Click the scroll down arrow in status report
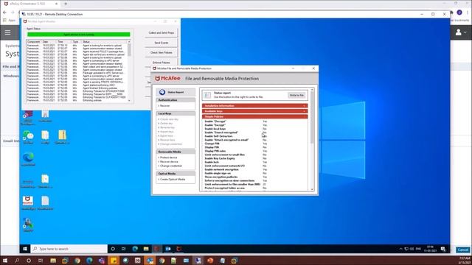 [312, 189]
